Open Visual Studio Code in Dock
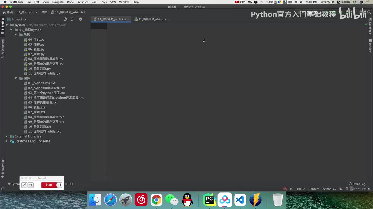Screen dimensions: 373x209 coord(240,200)
